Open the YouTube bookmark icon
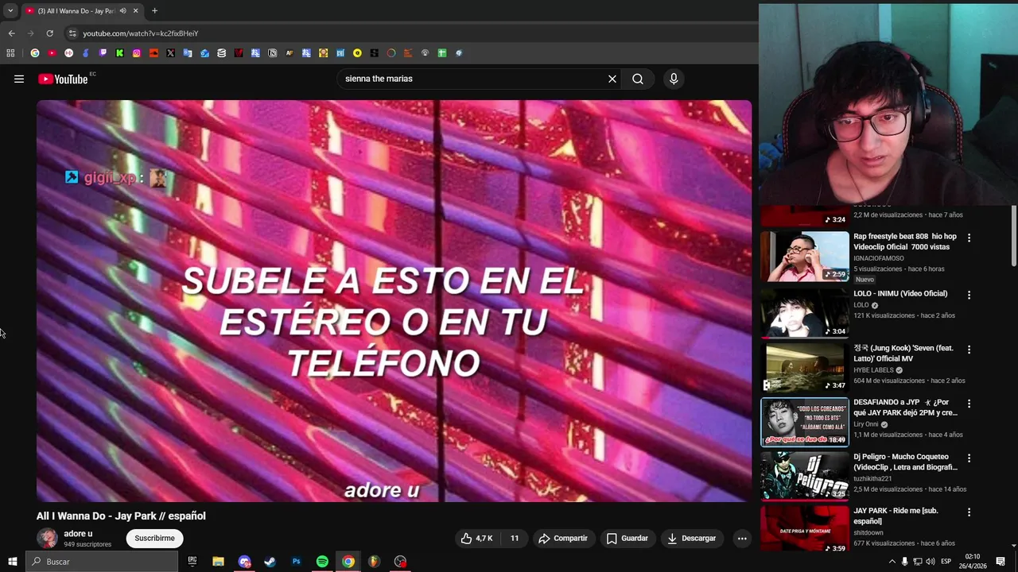The height and width of the screenshot is (572, 1018). (52, 53)
